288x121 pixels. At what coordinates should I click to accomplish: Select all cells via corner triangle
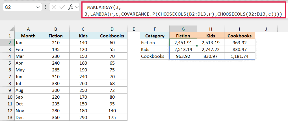click(x=11, y=29)
